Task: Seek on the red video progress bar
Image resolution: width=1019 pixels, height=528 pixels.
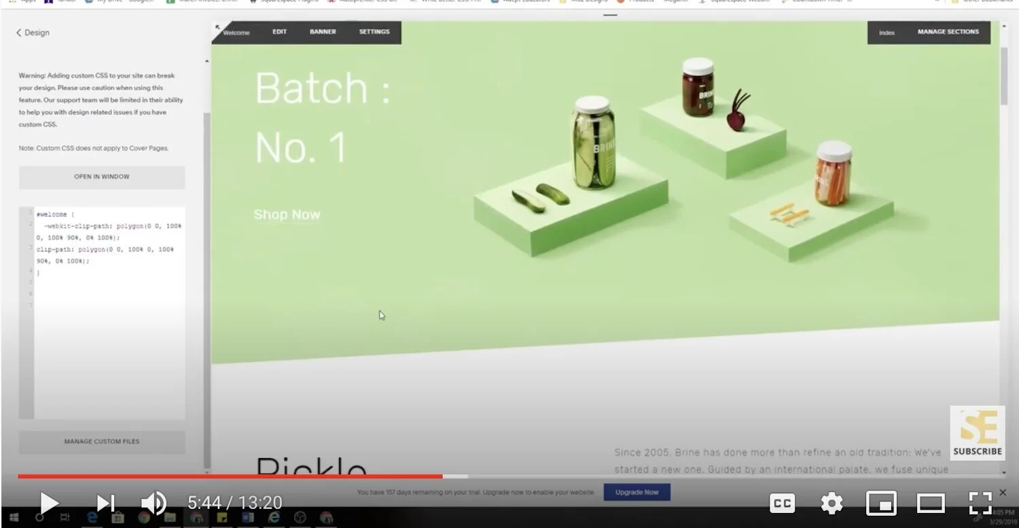Action: point(231,476)
